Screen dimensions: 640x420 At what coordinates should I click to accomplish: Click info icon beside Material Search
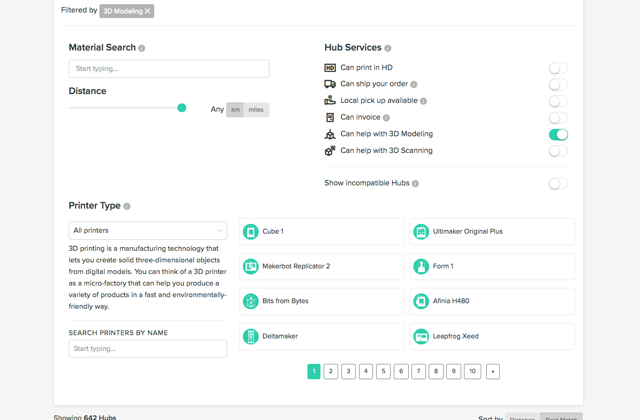(142, 48)
